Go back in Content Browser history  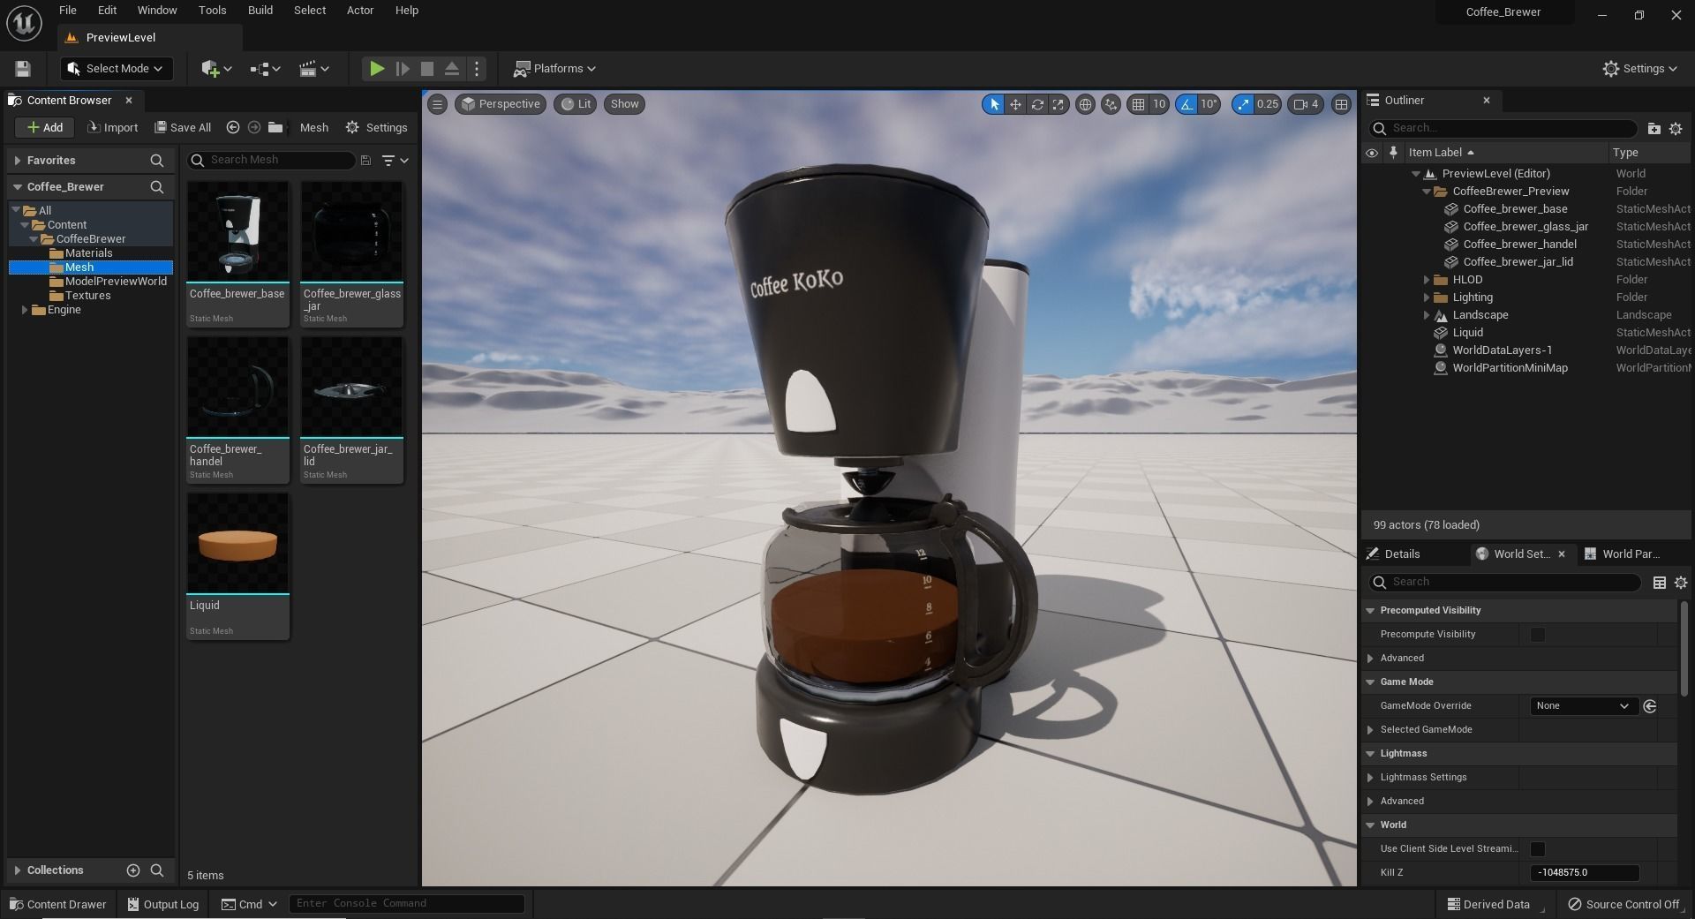233,127
